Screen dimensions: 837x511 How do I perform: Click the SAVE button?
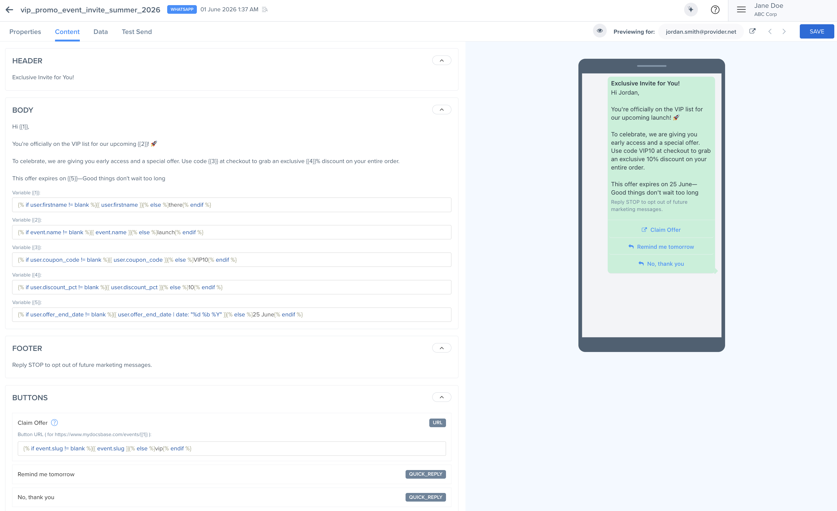pyautogui.click(x=817, y=31)
